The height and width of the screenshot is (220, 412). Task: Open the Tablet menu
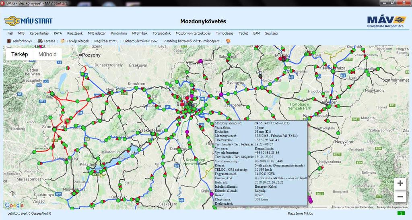(243, 33)
